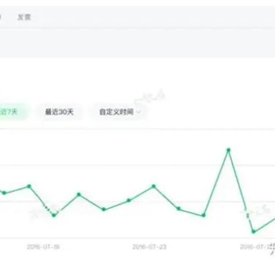Click the lowest data point on the chart
The image size is (275, 275).
click(x=254, y=232)
